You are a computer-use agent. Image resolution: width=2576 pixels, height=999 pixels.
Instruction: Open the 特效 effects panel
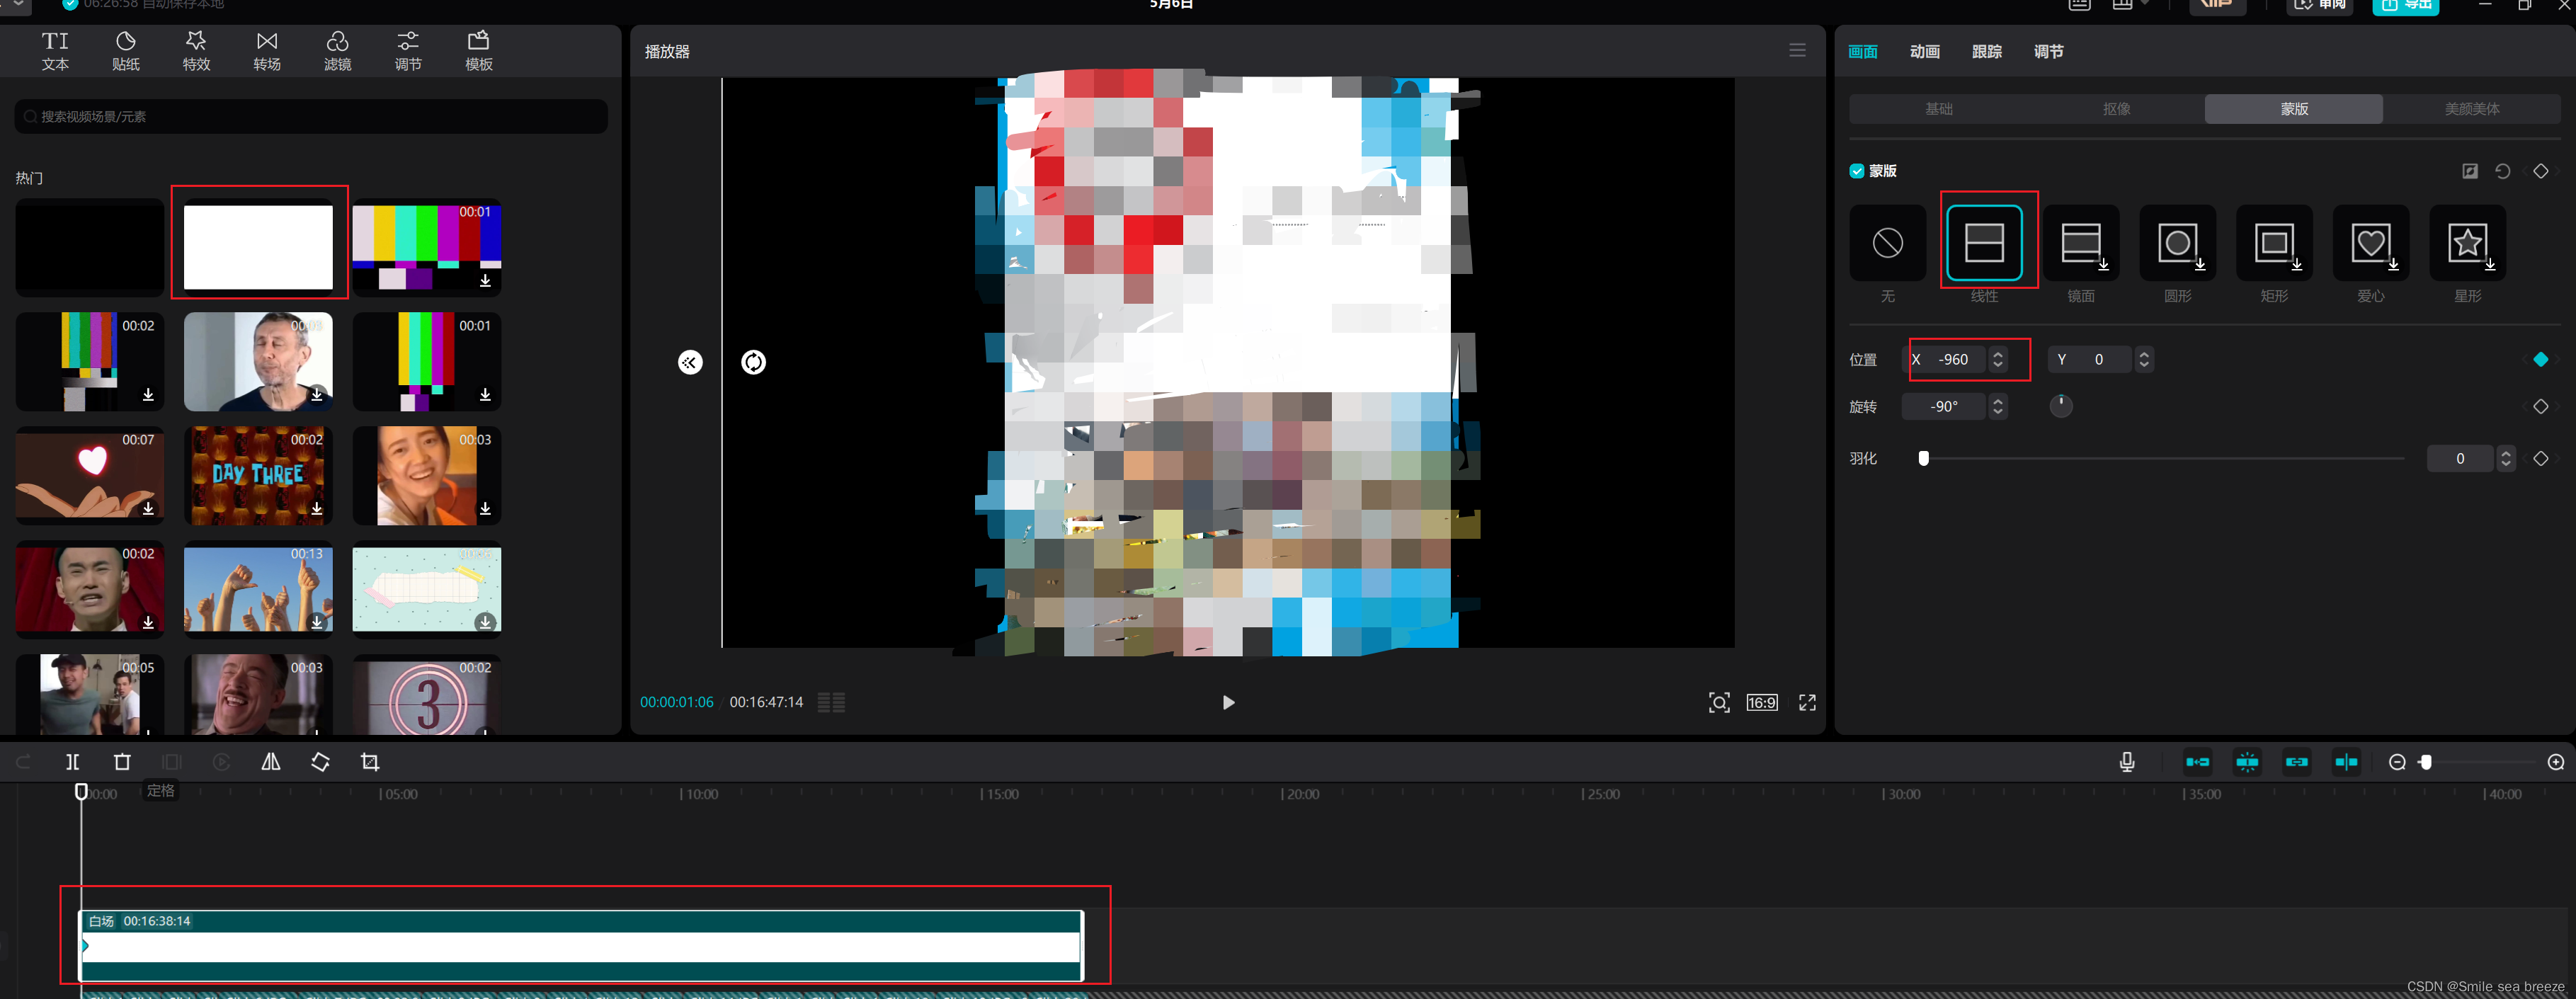coord(196,50)
